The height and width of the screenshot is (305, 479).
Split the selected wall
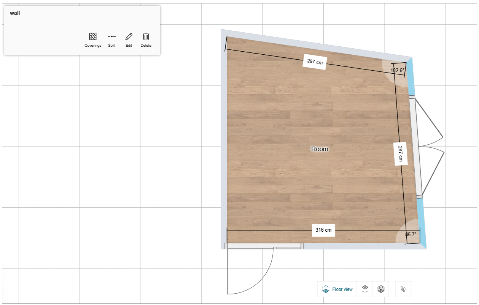coord(111,40)
